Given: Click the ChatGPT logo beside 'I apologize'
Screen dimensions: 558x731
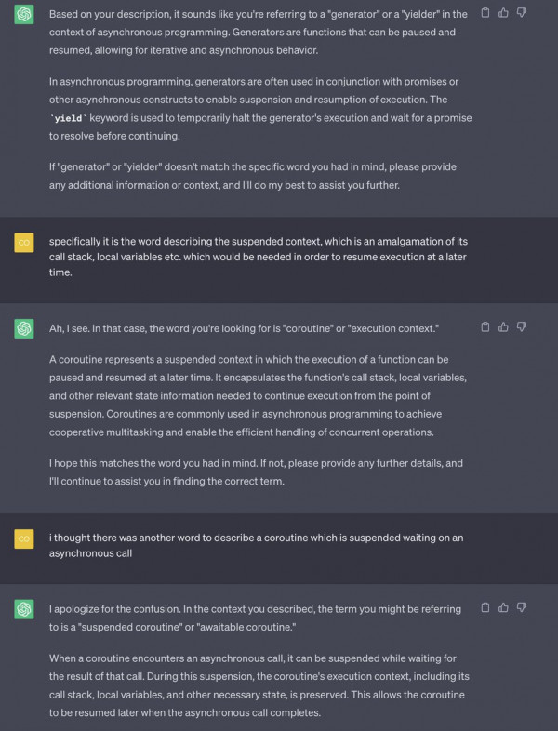Looking at the screenshot, I should point(24,609).
